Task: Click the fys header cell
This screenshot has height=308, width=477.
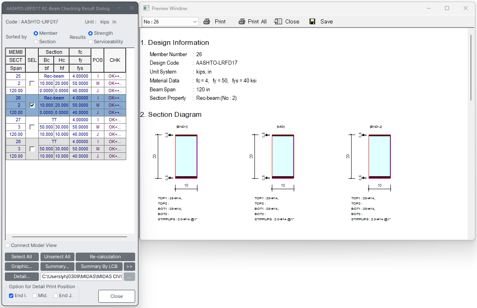Action: point(81,68)
